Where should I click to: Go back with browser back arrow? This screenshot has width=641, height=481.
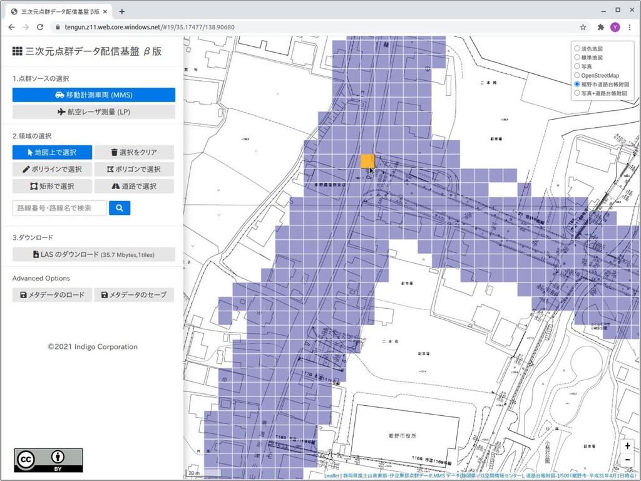click(11, 27)
